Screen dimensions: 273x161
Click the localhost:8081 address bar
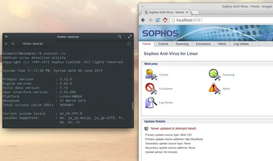pos(221,20)
